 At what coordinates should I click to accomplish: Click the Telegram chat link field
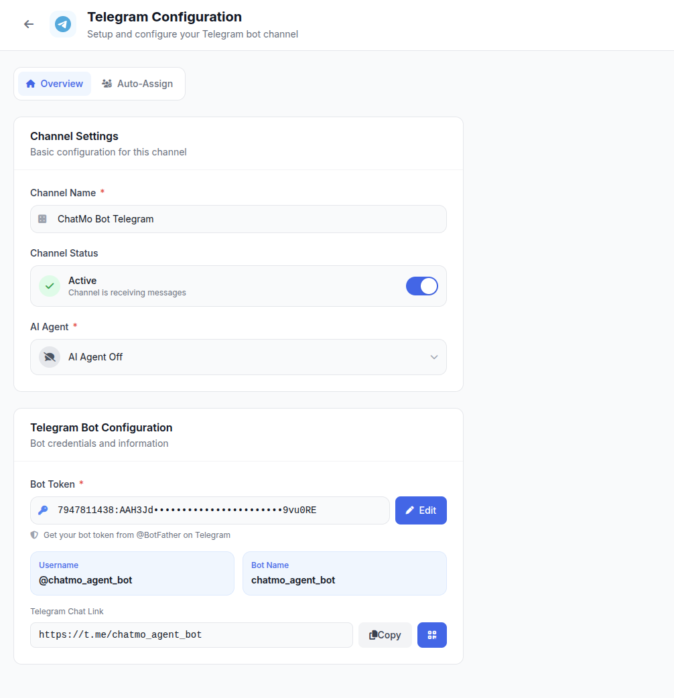click(192, 635)
